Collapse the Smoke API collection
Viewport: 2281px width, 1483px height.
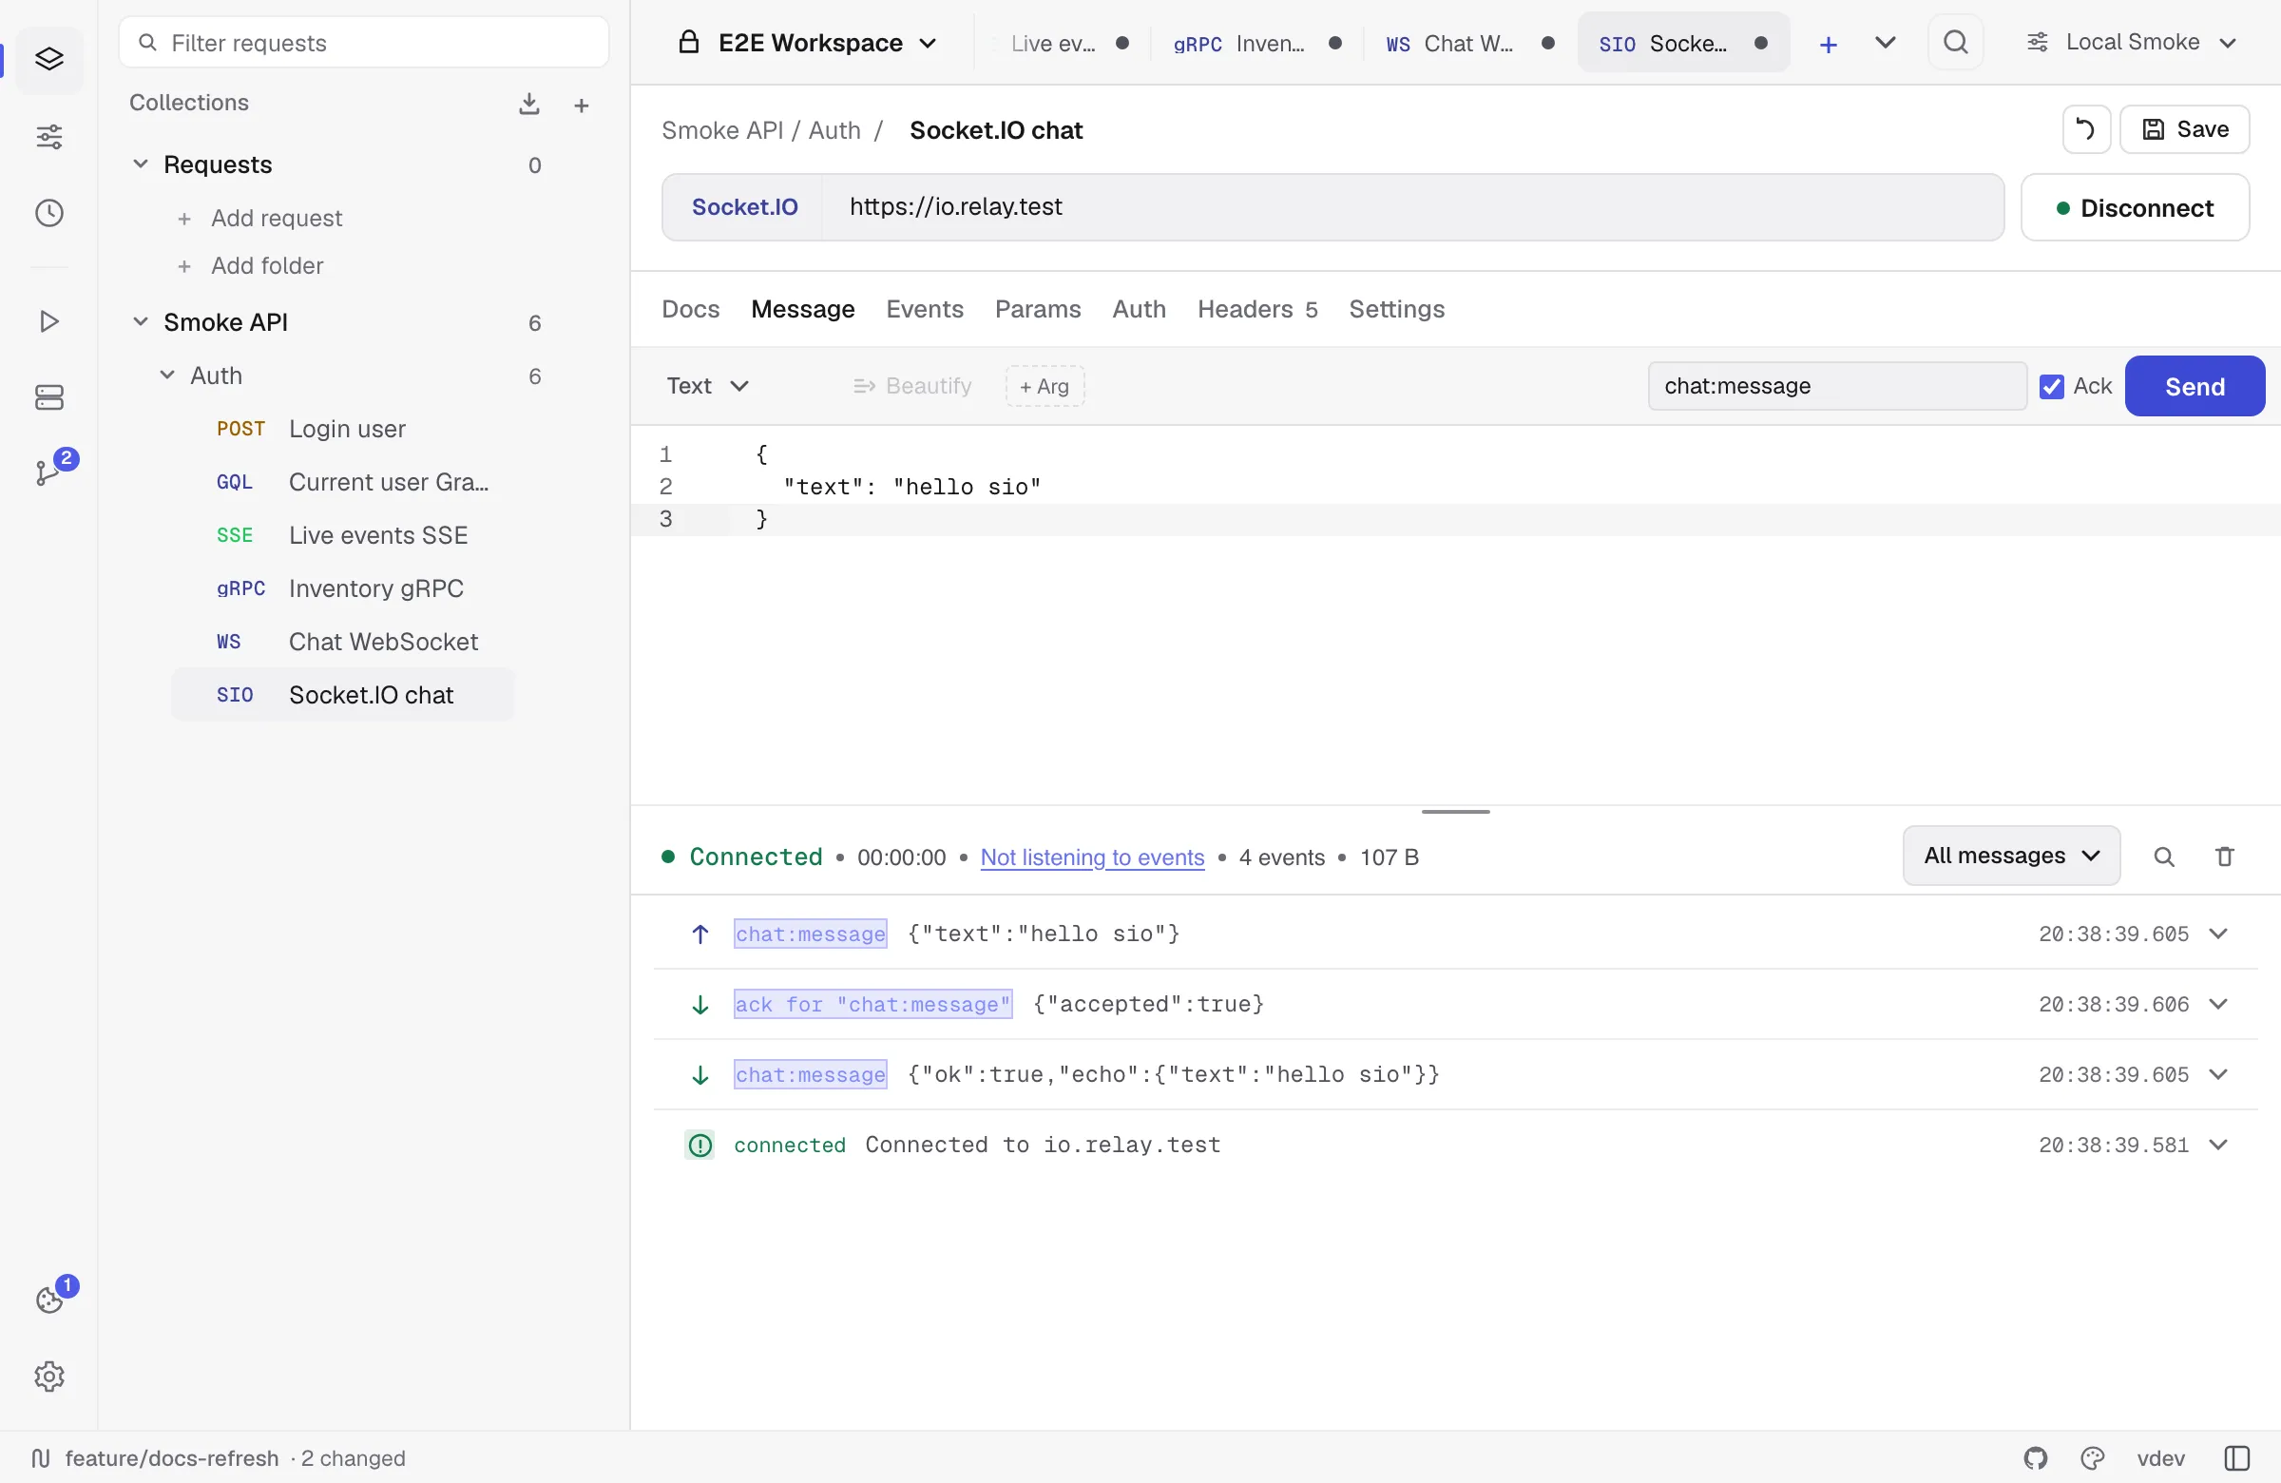140,322
